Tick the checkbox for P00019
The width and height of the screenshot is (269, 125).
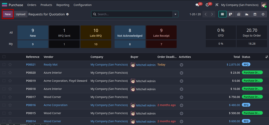point(4,81)
